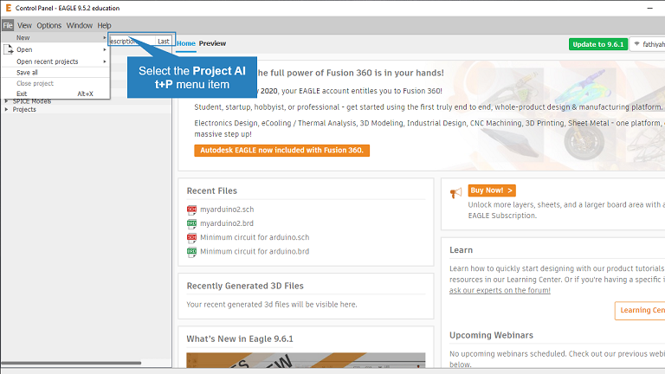Click the Upcoming Webinars heading
This screenshot has height=374, width=665.
tap(491, 335)
